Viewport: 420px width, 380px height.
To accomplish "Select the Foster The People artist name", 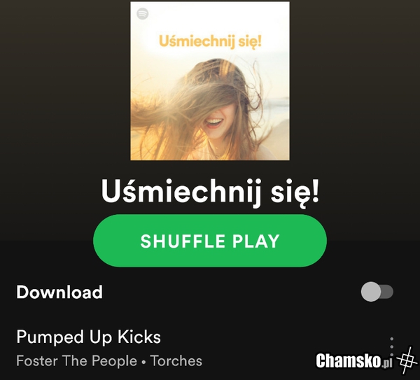I will pos(76,360).
